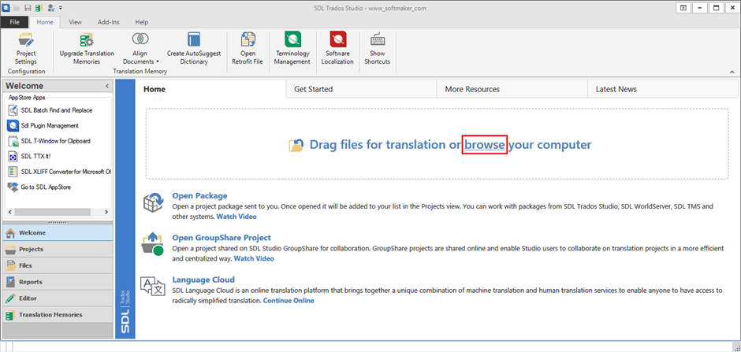The height and width of the screenshot is (352, 741).
Task: Click Create AutoSuggest Dictionary icon
Action: coord(194,41)
